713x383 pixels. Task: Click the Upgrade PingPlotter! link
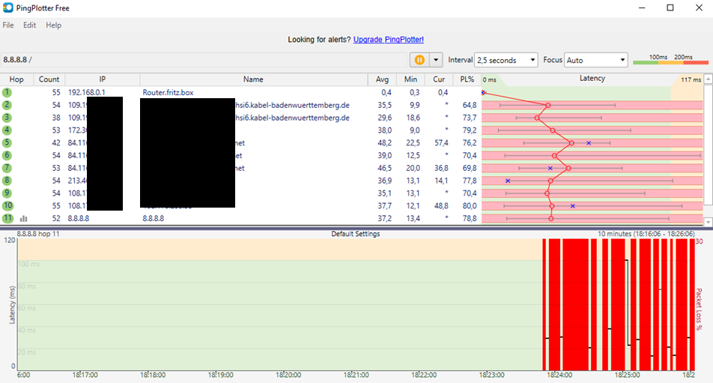click(x=388, y=40)
